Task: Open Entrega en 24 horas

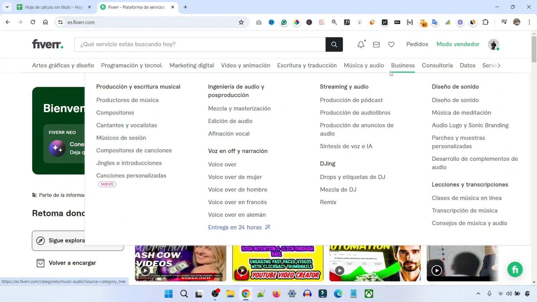Action: click(x=235, y=227)
